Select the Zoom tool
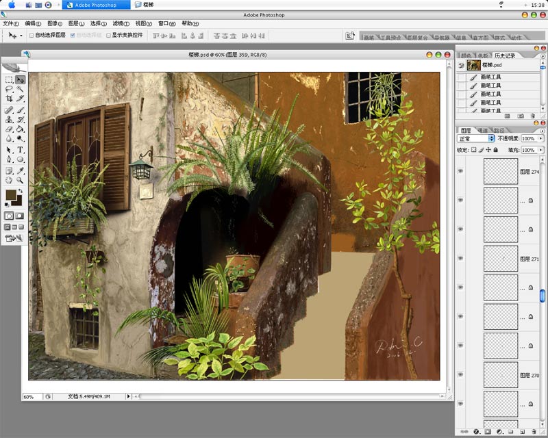This screenshot has height=438, width=548. pyautogui.click(x=21, y=180)
